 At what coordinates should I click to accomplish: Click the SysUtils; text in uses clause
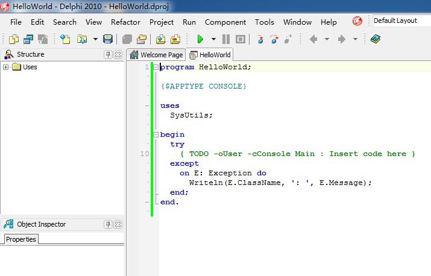(x=191, y=115)
